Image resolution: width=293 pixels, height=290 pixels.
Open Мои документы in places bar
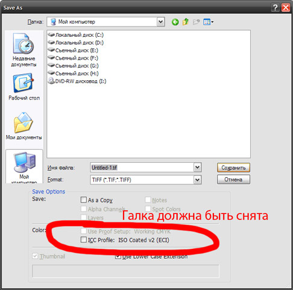24,126
